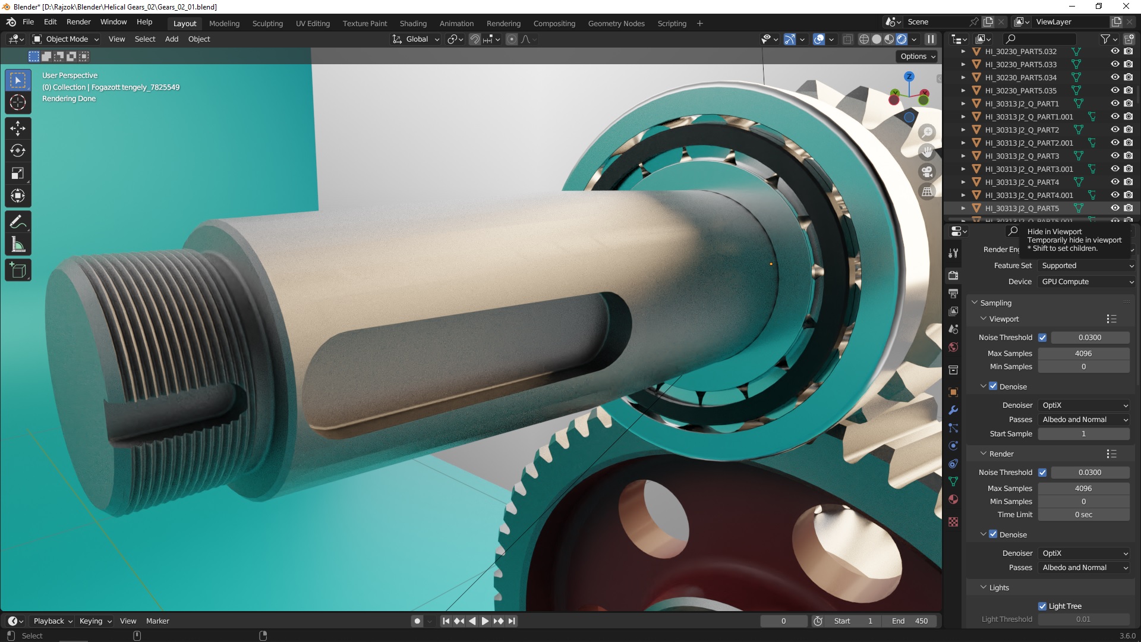Switch to rendered viewport shading
Screen dimensions: 1141x642
pos(902,39)
